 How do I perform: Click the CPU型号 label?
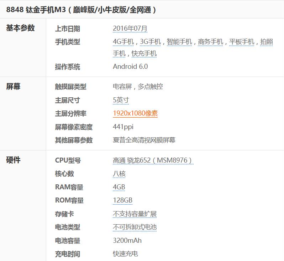[68, 160]
